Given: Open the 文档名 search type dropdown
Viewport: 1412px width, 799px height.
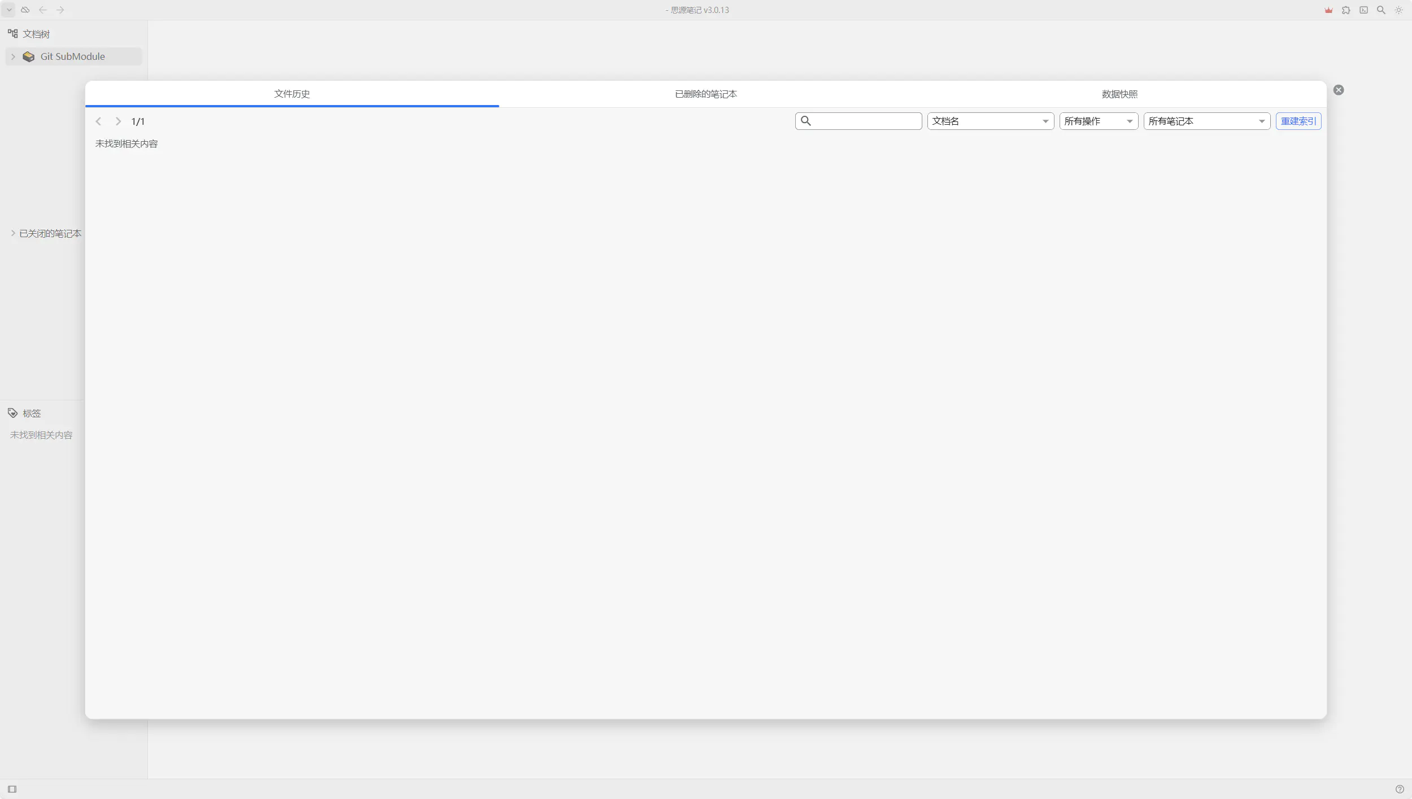Looking at the screenshot, I should point(990,121).
